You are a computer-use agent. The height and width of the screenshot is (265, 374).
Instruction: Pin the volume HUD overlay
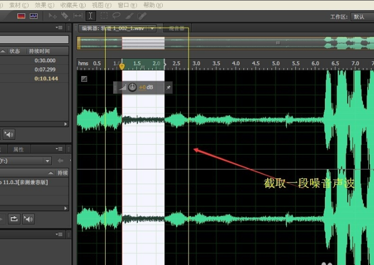168,87
